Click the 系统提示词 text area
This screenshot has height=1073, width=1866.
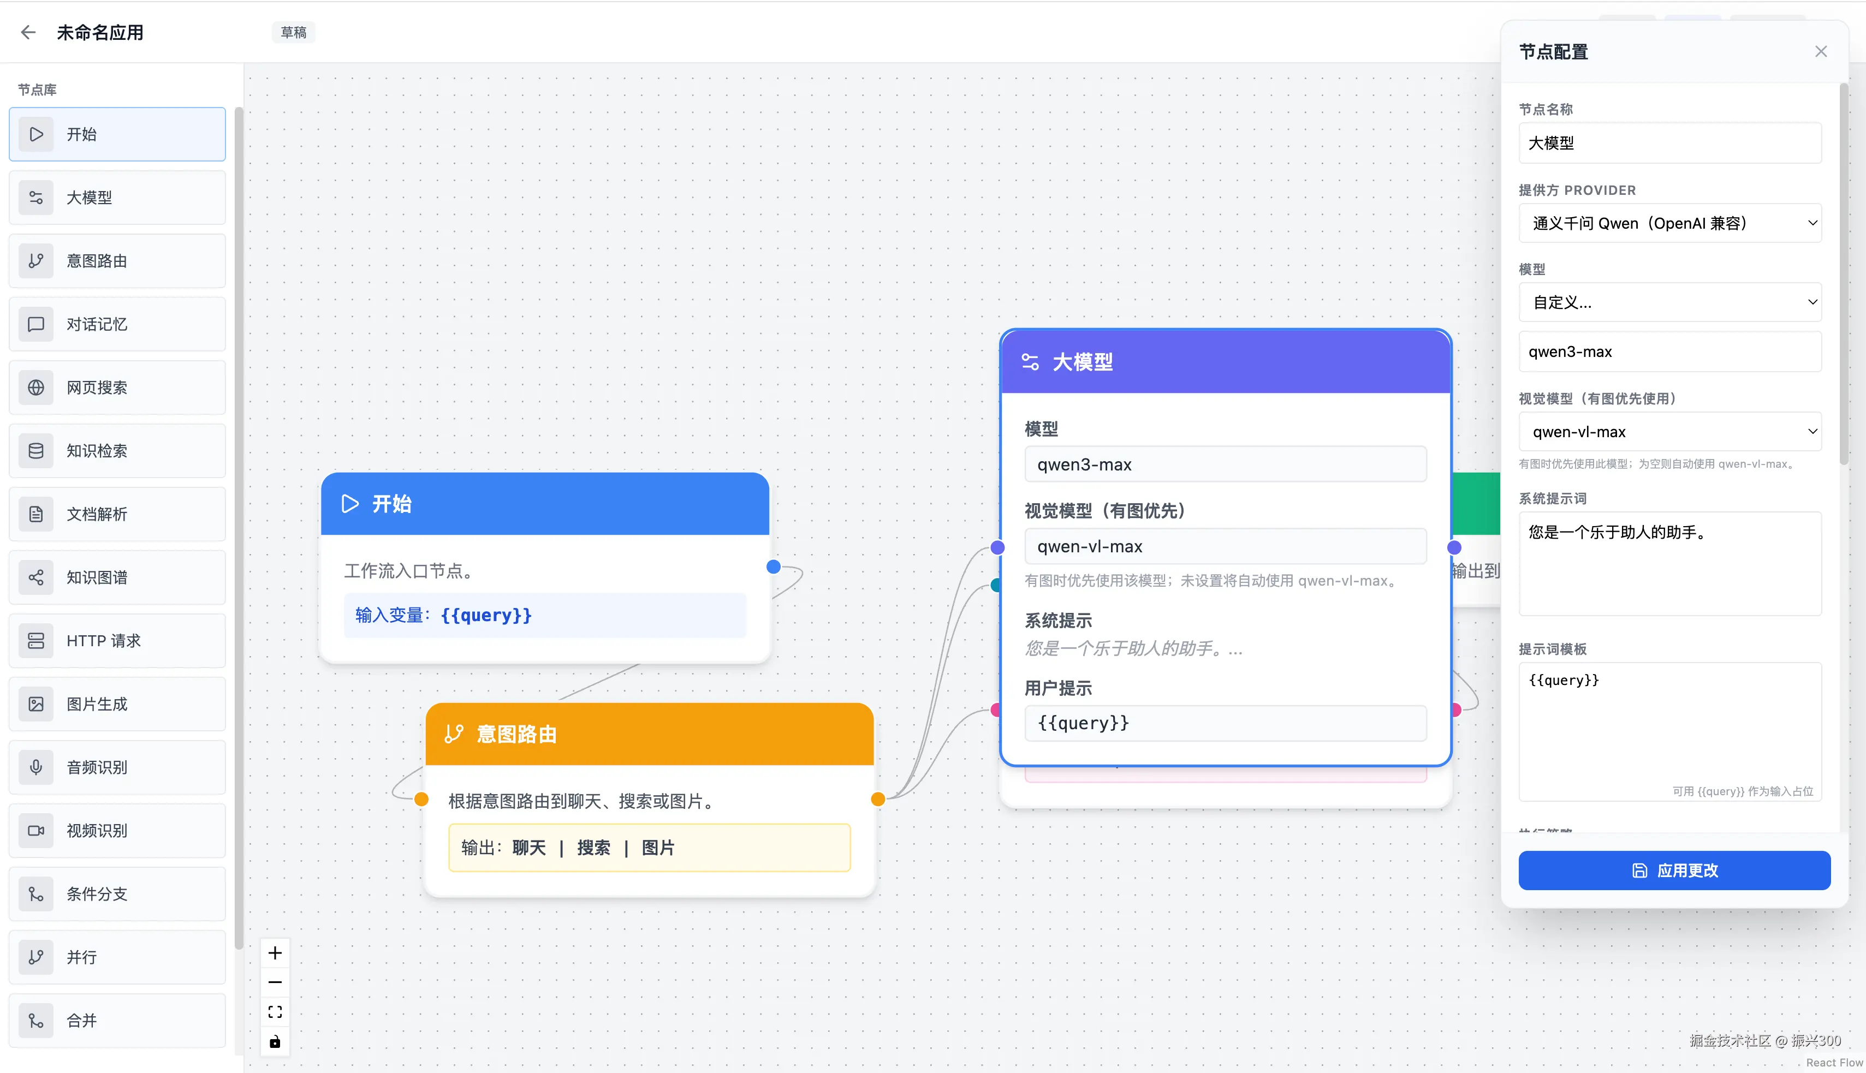(1669, 564)
